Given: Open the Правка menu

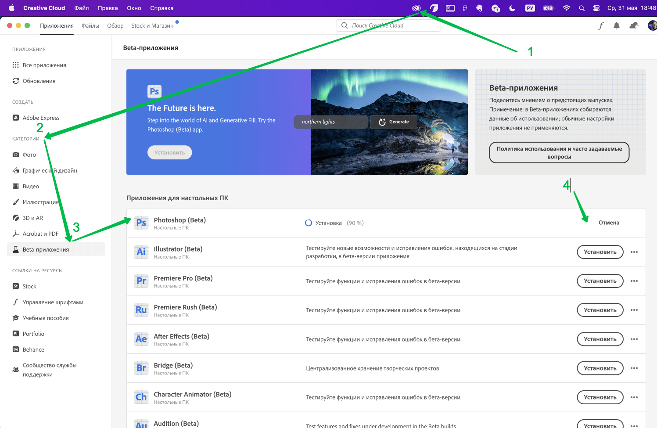Looking at the screenshot, I should (108, 8).
